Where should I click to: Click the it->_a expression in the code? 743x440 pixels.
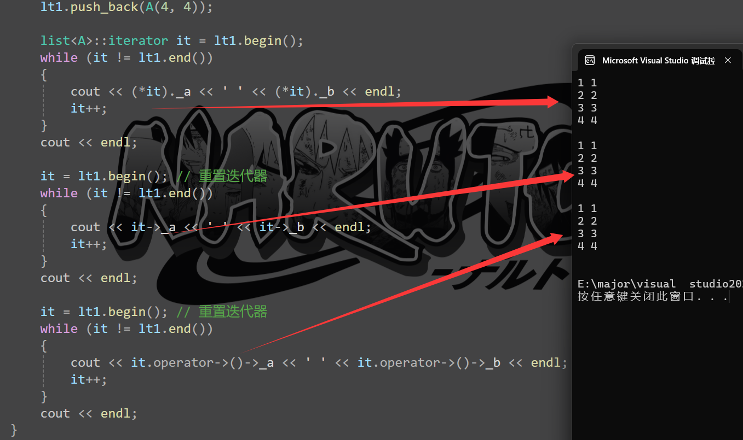pyautogui.click(x=154, y=227)
